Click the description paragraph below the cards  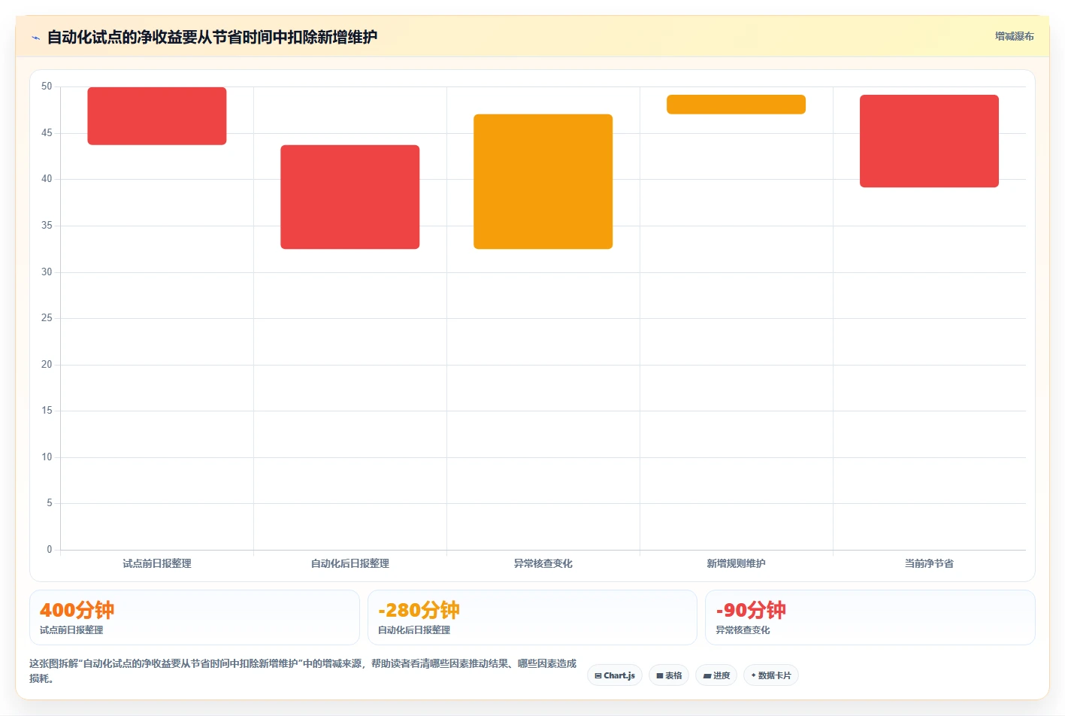303,671
